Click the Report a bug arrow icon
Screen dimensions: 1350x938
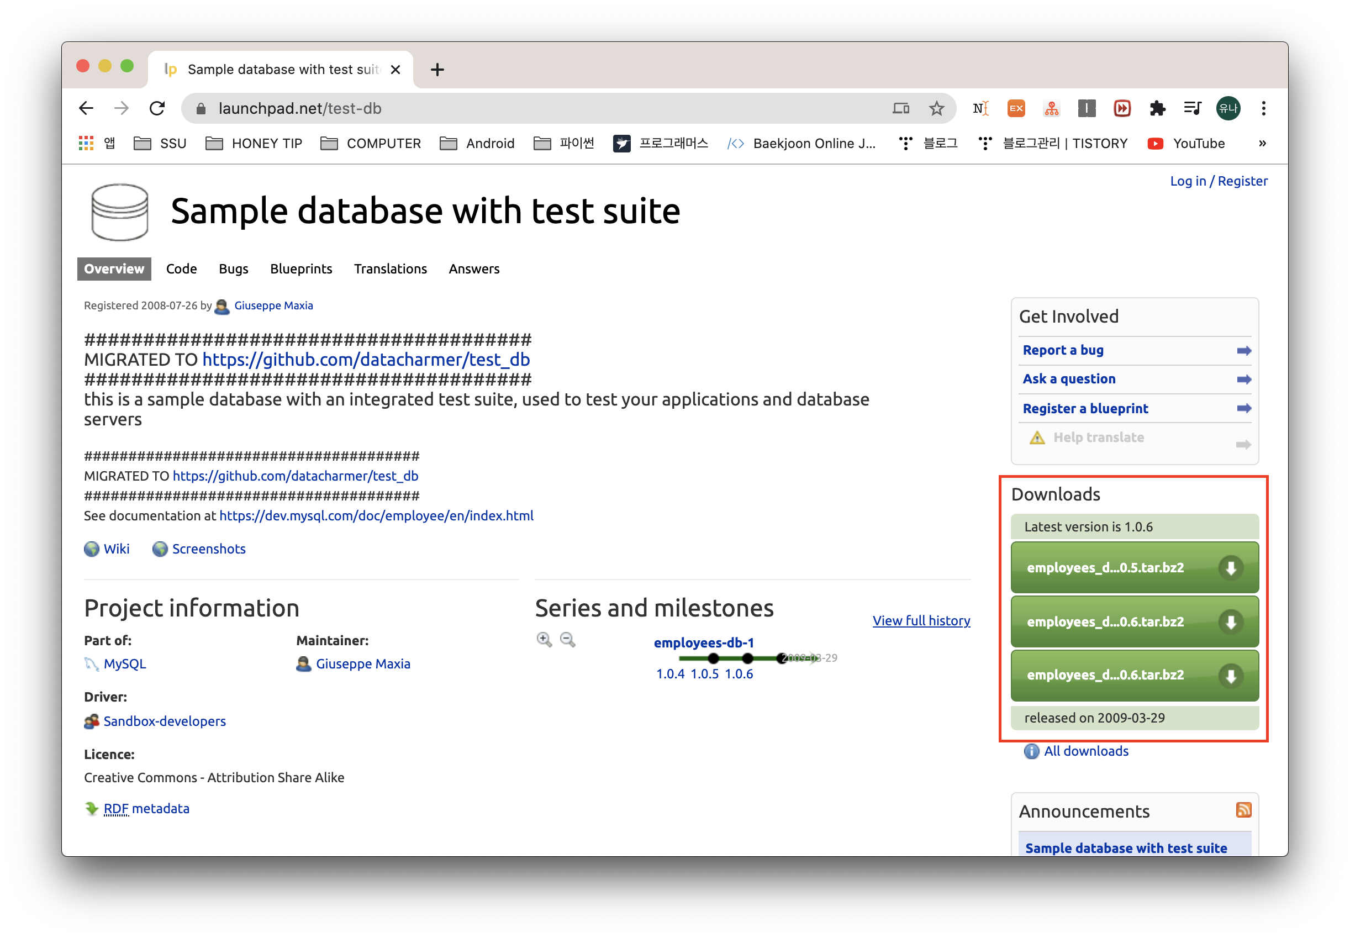click(1243, 351)
